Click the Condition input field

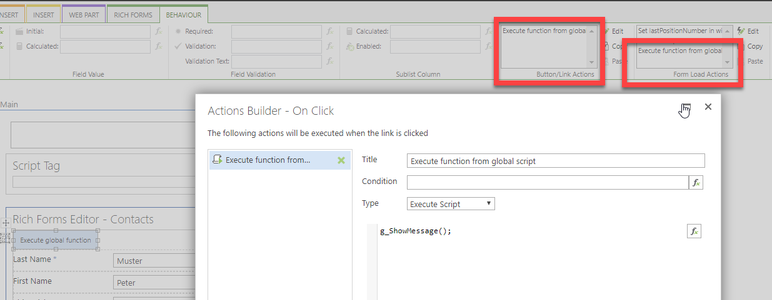(547, 182)
